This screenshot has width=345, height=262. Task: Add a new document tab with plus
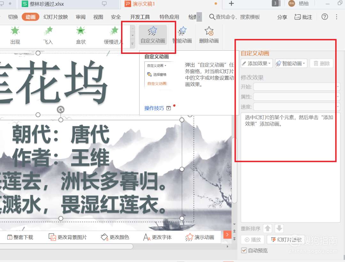pyautogui.click(x=231, y=4)
